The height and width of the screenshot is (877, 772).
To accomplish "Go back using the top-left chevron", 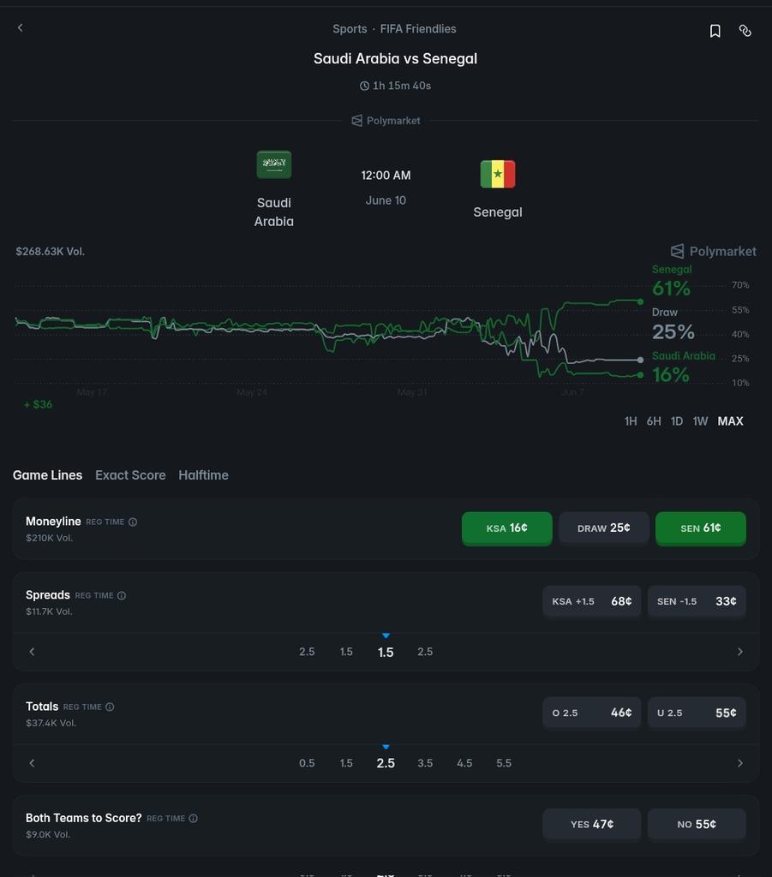I will click(21, 27).
